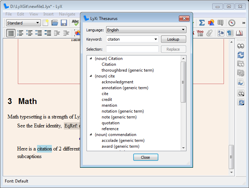
Task: Open the View menu
Action: point(34,14)
